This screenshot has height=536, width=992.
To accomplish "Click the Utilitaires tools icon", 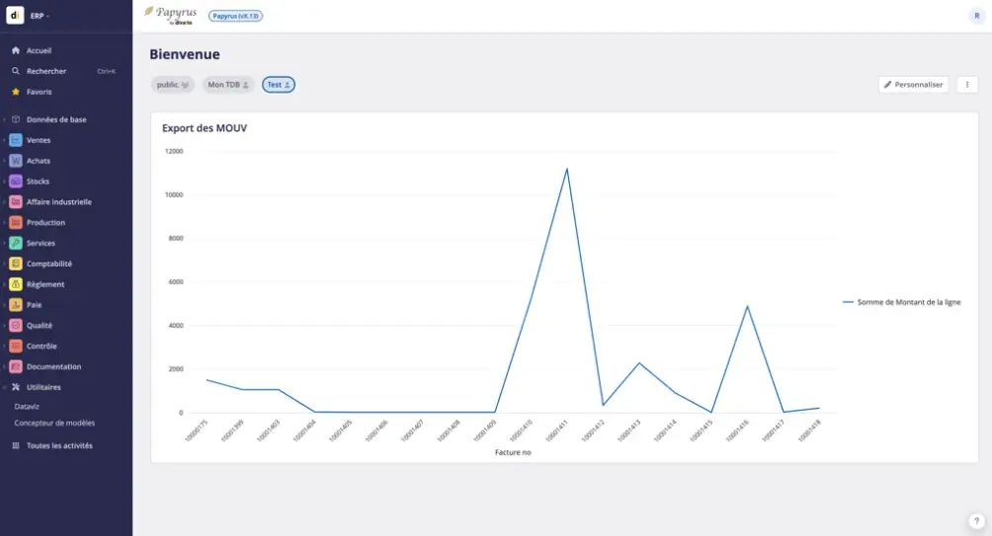I will click(x=16, y=387).
